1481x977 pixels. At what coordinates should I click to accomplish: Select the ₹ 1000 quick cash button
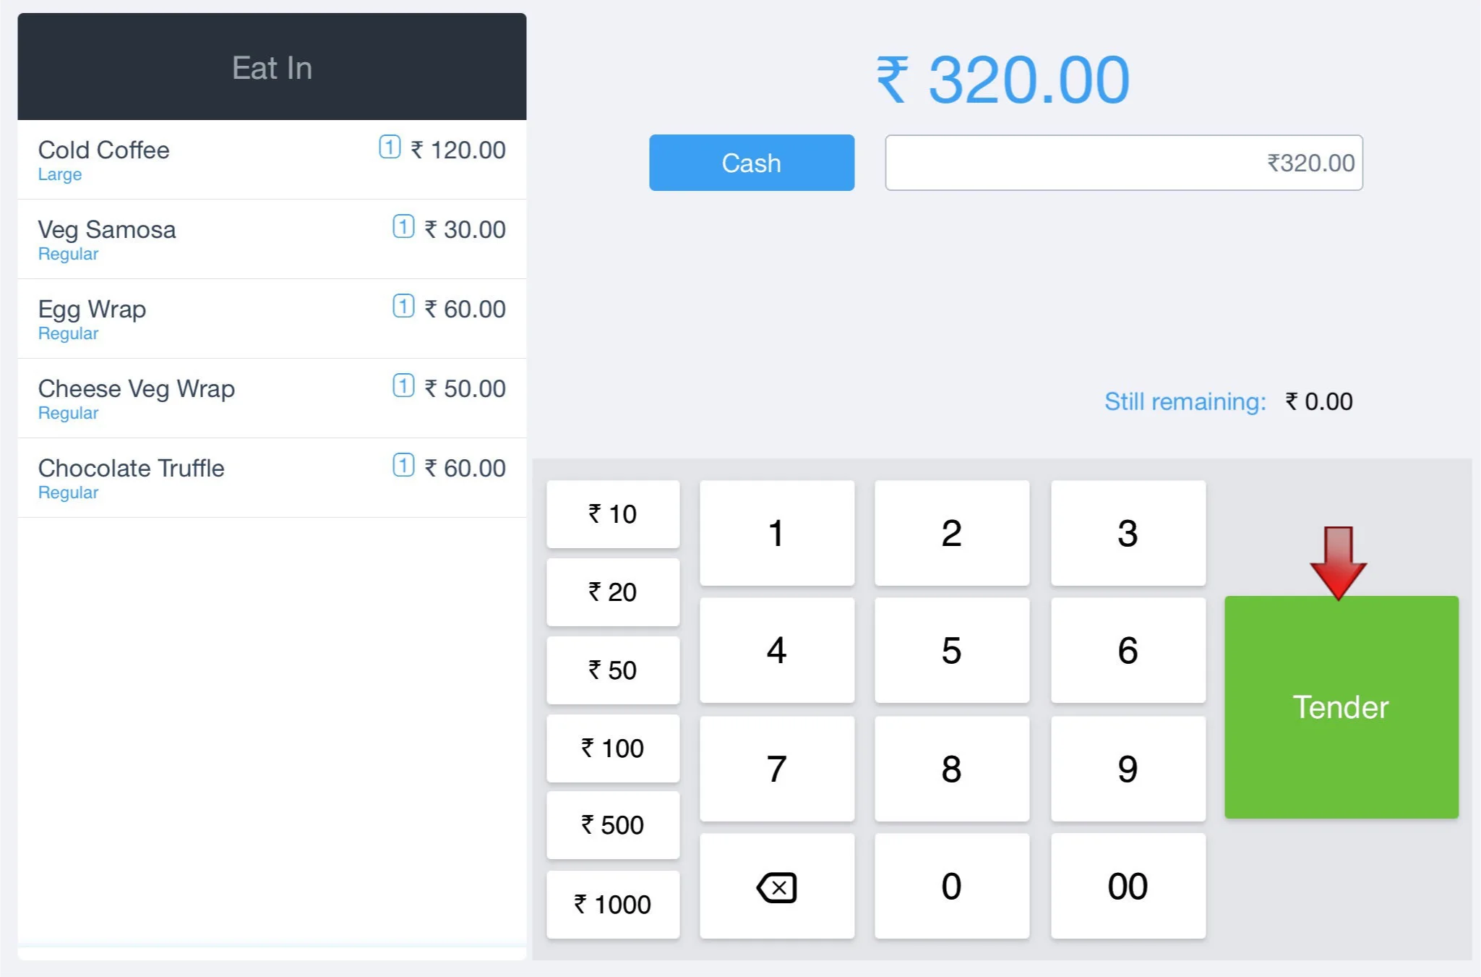(613, 905)
